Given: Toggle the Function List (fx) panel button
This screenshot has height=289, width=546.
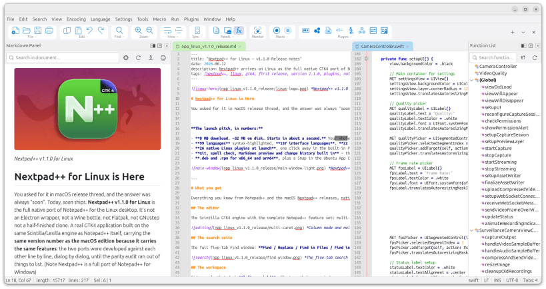Looking at the screenshot, I should coord(239,31).
